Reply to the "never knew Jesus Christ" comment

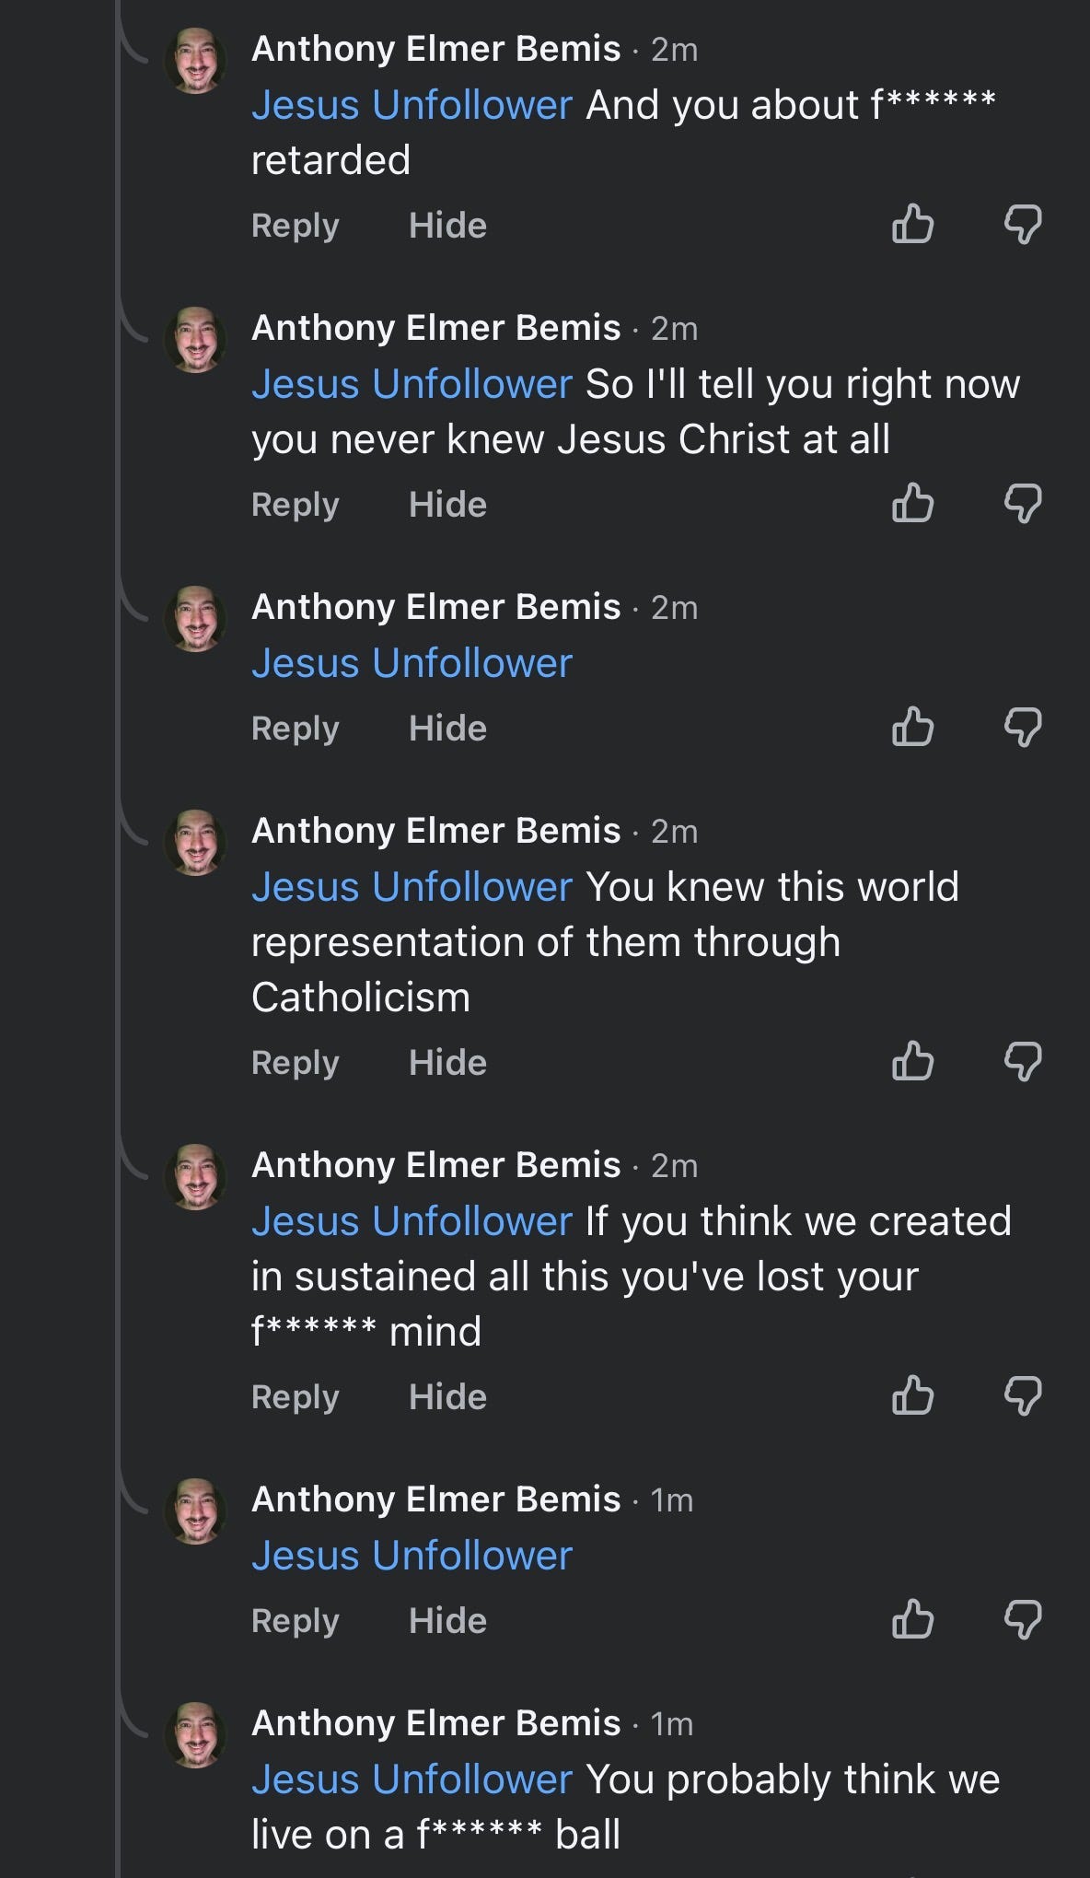point(295,505)
